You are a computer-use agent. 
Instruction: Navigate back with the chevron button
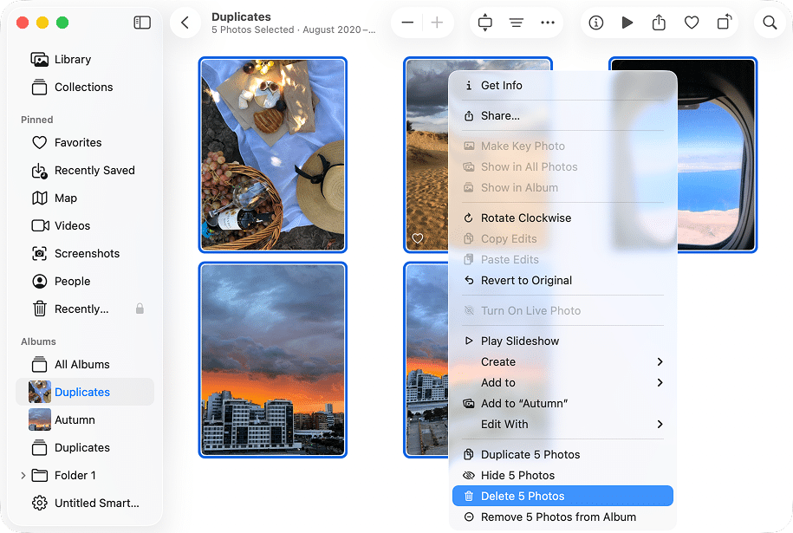[x=185, y=23]
